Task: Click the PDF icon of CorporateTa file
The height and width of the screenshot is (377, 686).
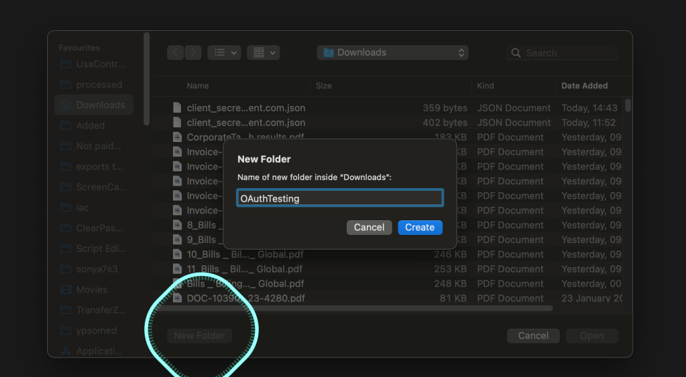Action: click(177, 137)
